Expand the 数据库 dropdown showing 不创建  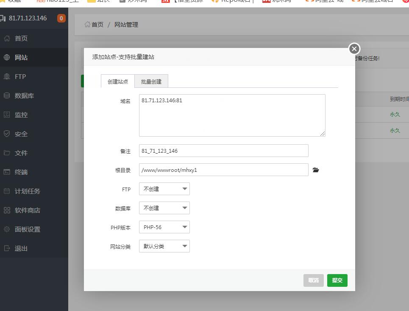click(x=164, y=208)
